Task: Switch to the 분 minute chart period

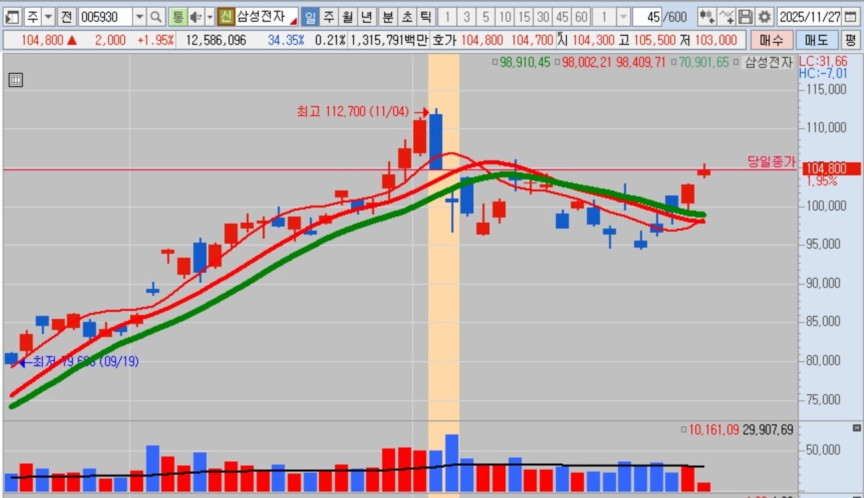Action: (388, 17)
